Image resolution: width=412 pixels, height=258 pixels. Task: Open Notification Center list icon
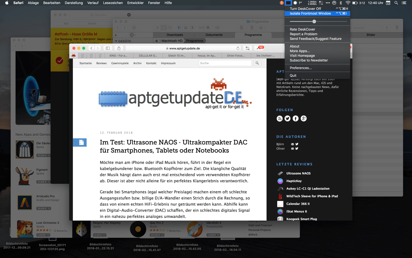pos(404,3)
